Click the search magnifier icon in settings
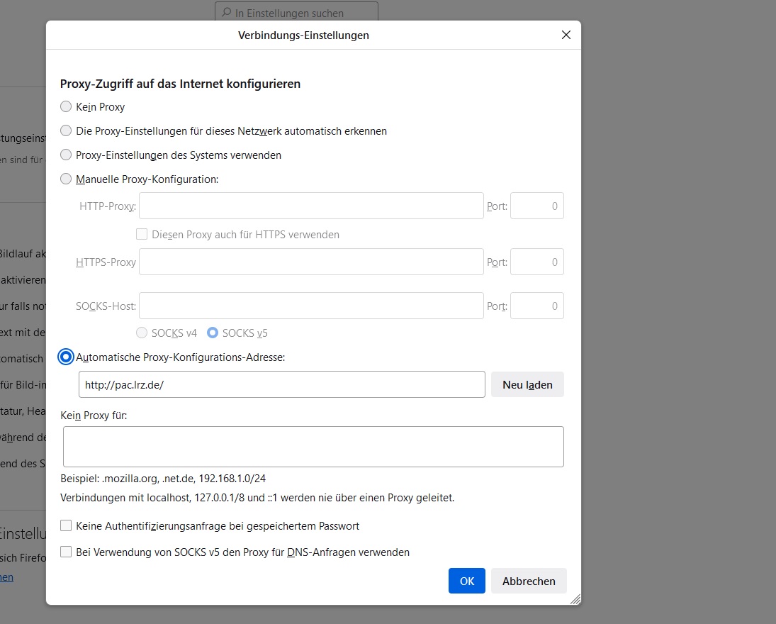Screen dimensions: 776x624 pos(226,13)
